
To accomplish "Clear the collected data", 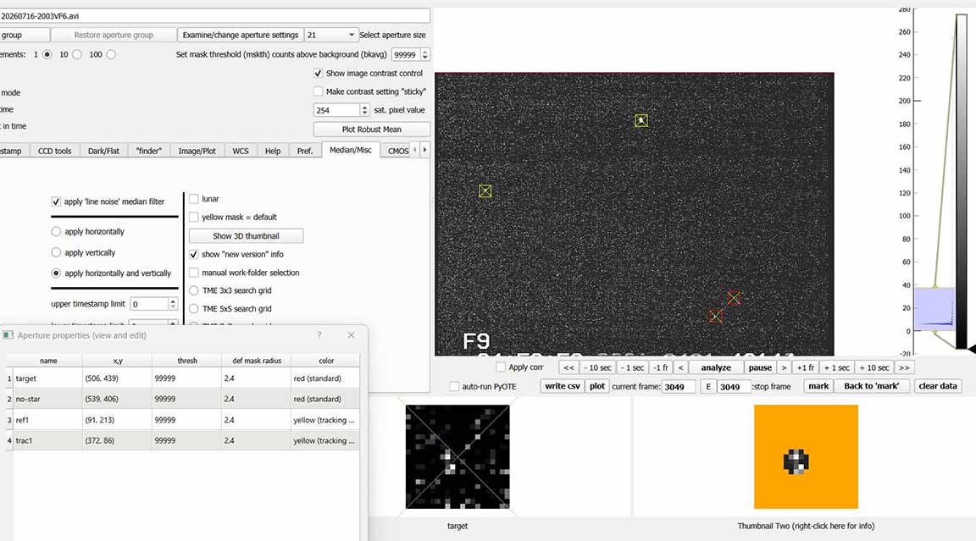I will [937, 386].
